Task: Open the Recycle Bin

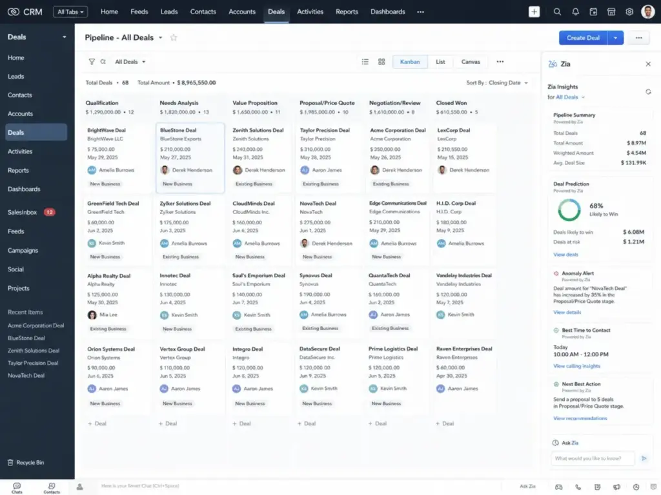Action: pyautogui.click(x=26, y=463)
